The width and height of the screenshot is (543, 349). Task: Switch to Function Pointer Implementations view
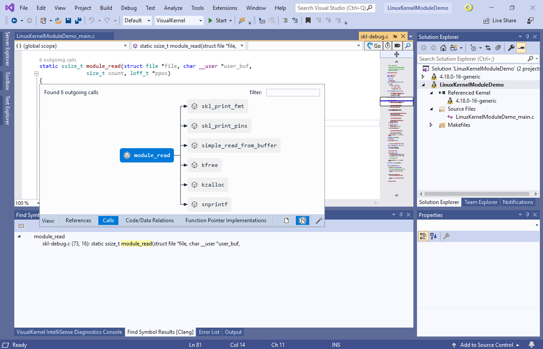point(226,220)
